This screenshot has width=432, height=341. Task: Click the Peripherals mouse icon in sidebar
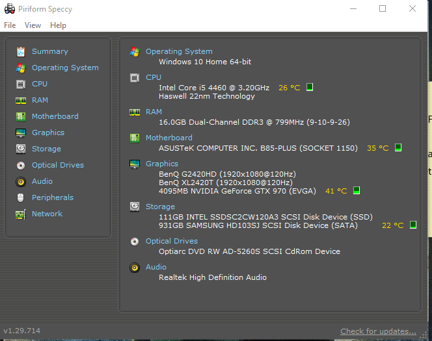click(21, 197)
